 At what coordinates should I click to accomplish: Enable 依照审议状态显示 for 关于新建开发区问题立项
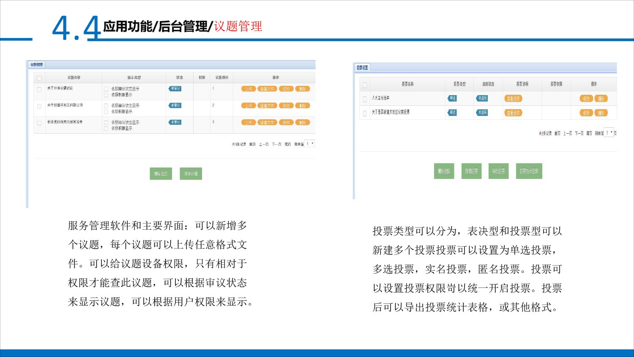[106, 106]
